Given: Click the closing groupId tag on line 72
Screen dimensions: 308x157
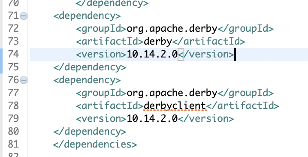Looking at the screenshot, I should [245, 29].
